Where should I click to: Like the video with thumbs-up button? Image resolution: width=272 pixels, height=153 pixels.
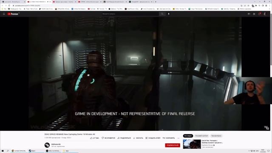click(94, 138)
